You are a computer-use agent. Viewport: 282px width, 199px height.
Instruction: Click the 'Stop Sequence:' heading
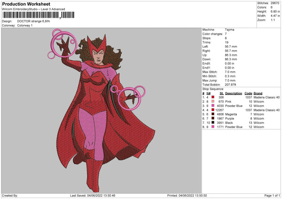[213, 89]
